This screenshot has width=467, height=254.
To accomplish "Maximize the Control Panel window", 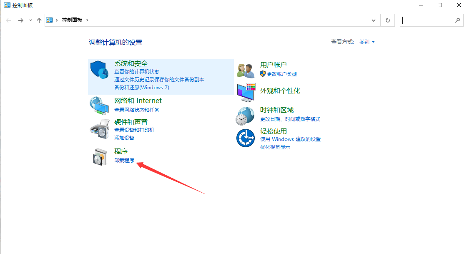I will click(440, 5).
